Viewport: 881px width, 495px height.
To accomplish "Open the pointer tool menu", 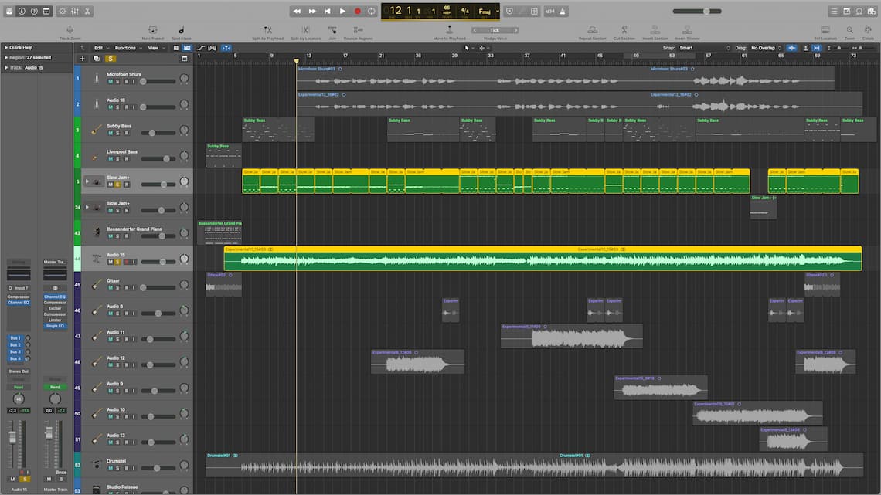I will click(x=468, y=49).
